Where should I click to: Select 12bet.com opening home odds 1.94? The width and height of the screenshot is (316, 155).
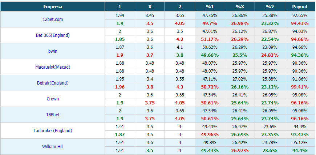point(120,16)
